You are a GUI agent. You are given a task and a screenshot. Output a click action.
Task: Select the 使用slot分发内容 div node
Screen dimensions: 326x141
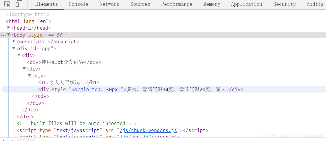pyautogui.click(x=64, y=62)
